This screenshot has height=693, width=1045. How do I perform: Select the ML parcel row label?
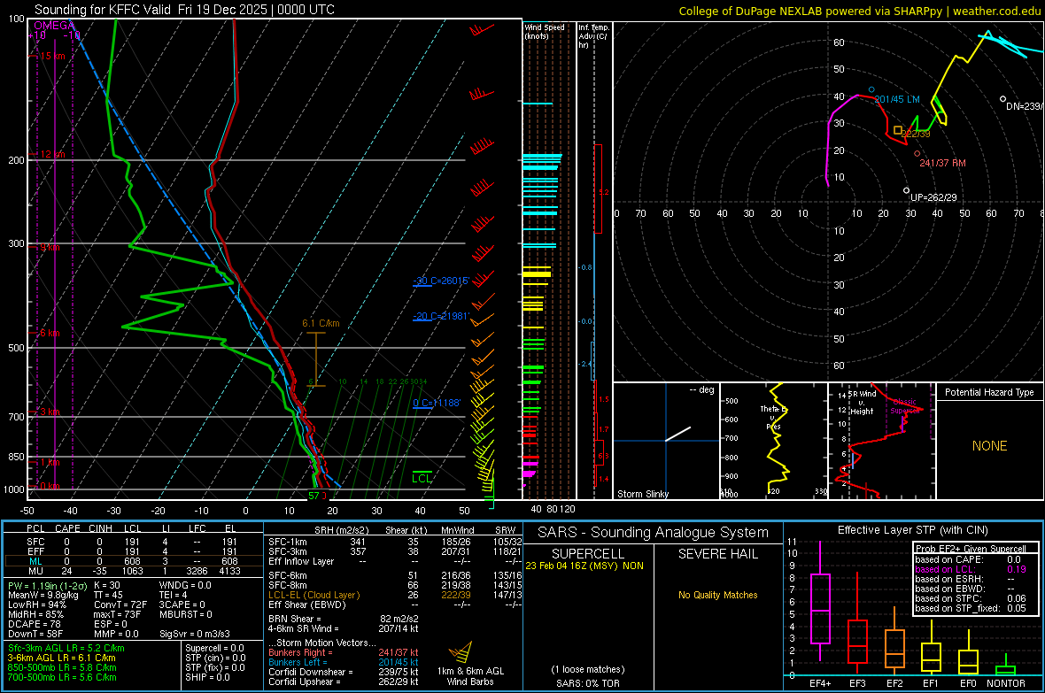(35, 561)
